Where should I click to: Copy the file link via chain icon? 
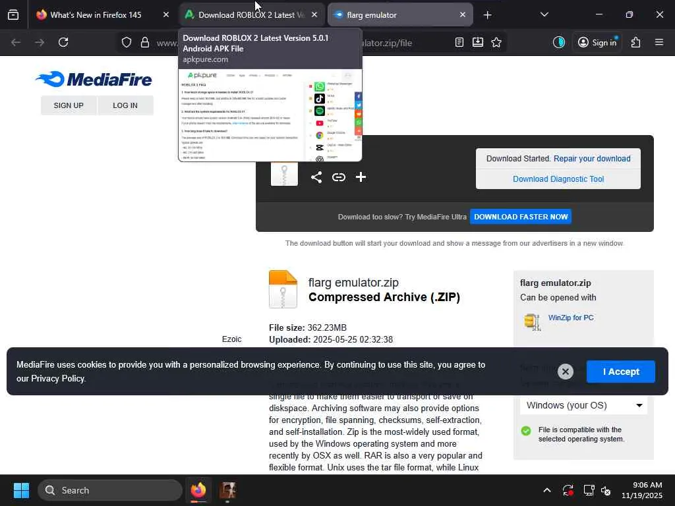click(339, 177)
